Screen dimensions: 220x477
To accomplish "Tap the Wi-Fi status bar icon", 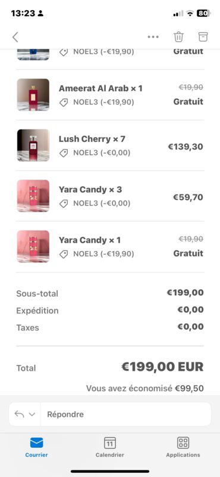I will (x=190, y=13).
